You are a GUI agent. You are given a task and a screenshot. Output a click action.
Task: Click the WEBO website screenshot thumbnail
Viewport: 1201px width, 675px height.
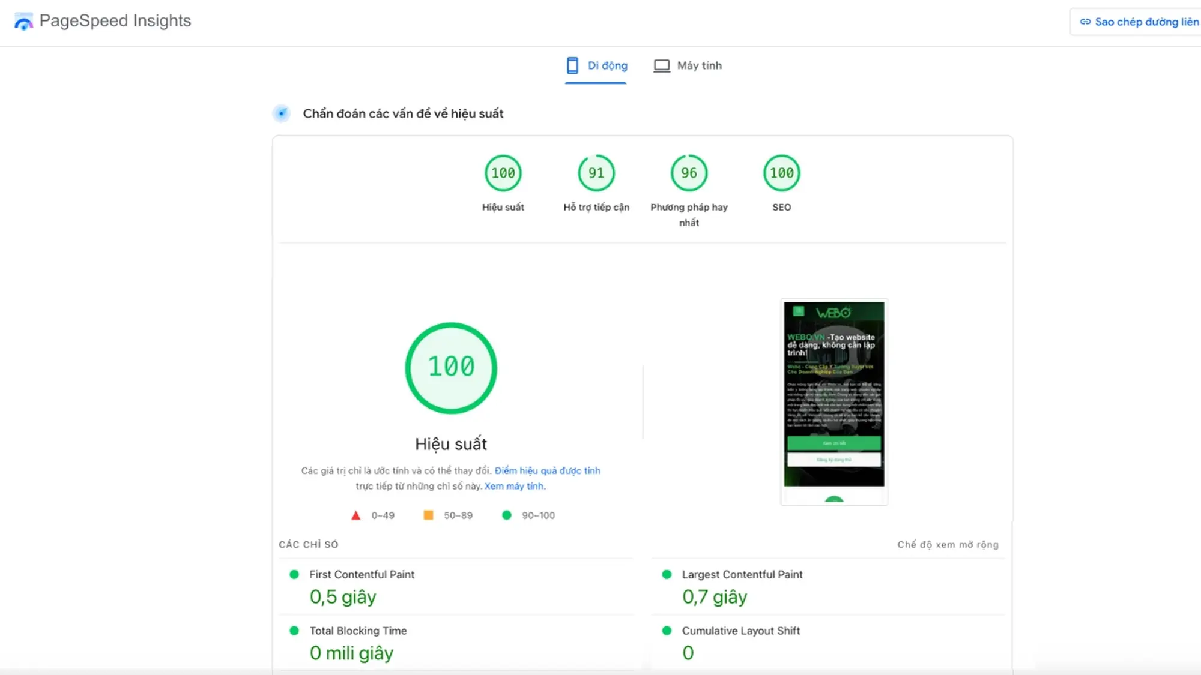click(834, 401)
